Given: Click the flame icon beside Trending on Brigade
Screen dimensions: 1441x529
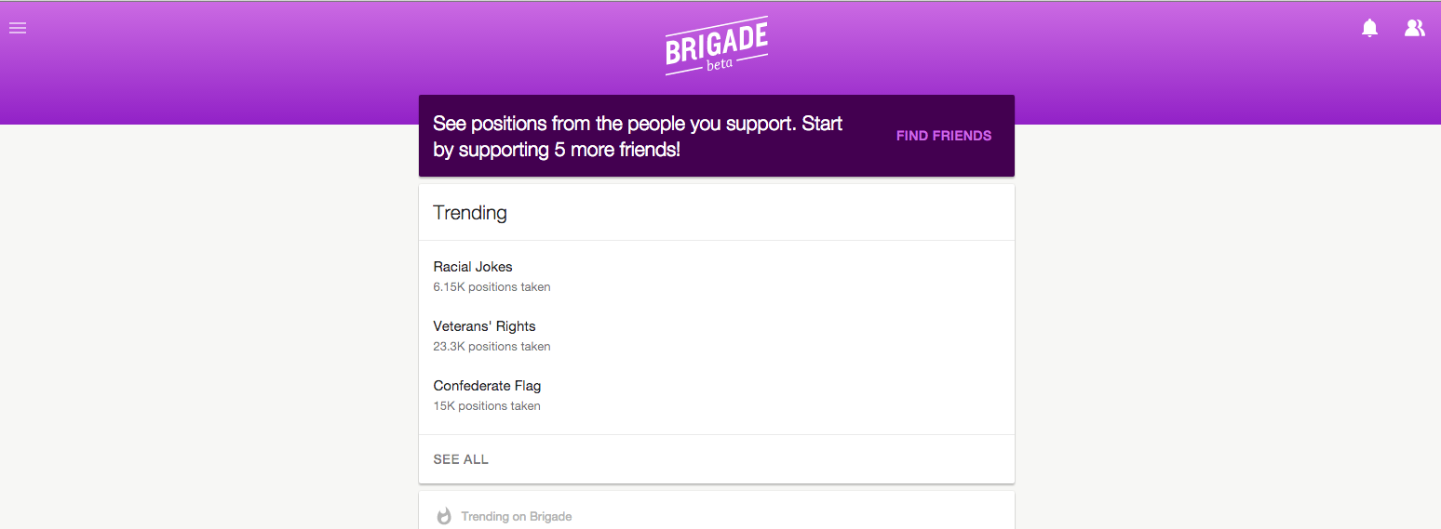Looking at the screenshot, I should 444,516.
